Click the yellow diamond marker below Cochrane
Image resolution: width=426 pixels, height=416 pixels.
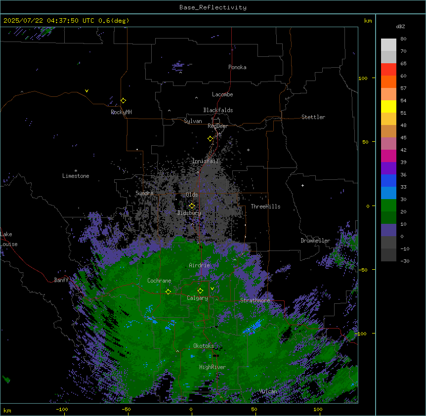coord(168,292)
